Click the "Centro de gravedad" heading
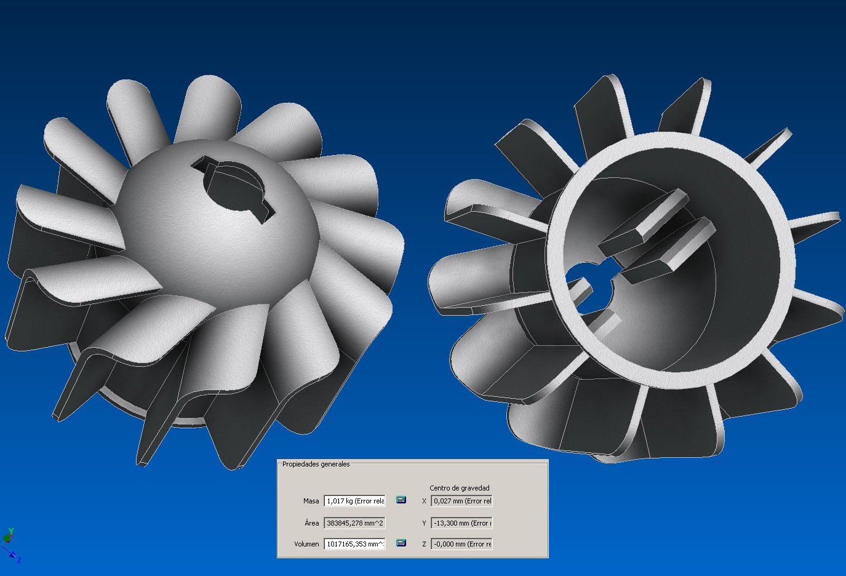The width and height of the screenshot is (846, 576). [460, 488]
